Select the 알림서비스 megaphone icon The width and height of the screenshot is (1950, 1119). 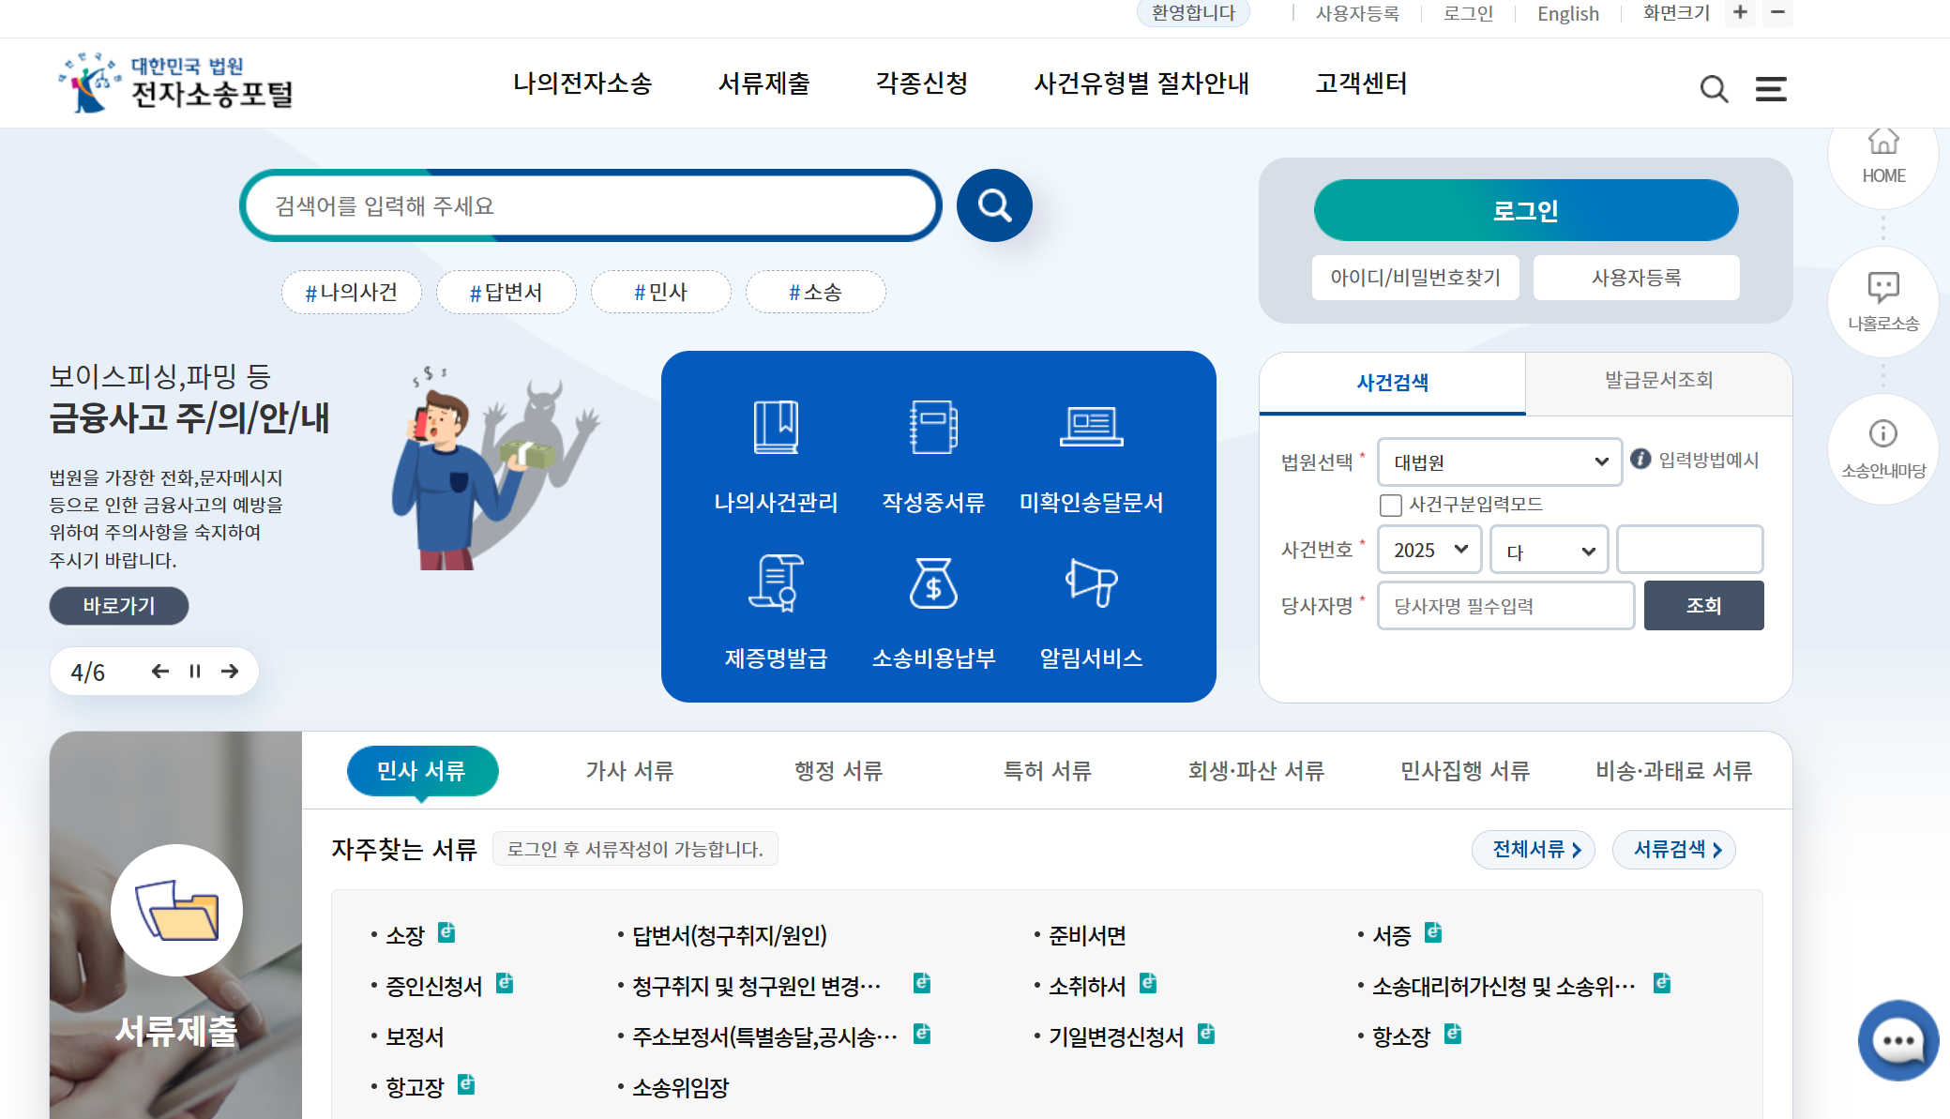(1091, 608)
